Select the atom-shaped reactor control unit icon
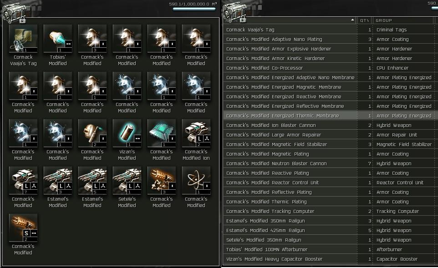The image size is (438, 268). pos(196,181)
